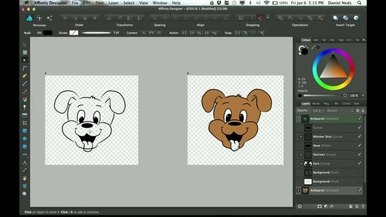The image size is (386, 217).
Task: Select the Move tool in the tools panel
Action: point(24,44)
